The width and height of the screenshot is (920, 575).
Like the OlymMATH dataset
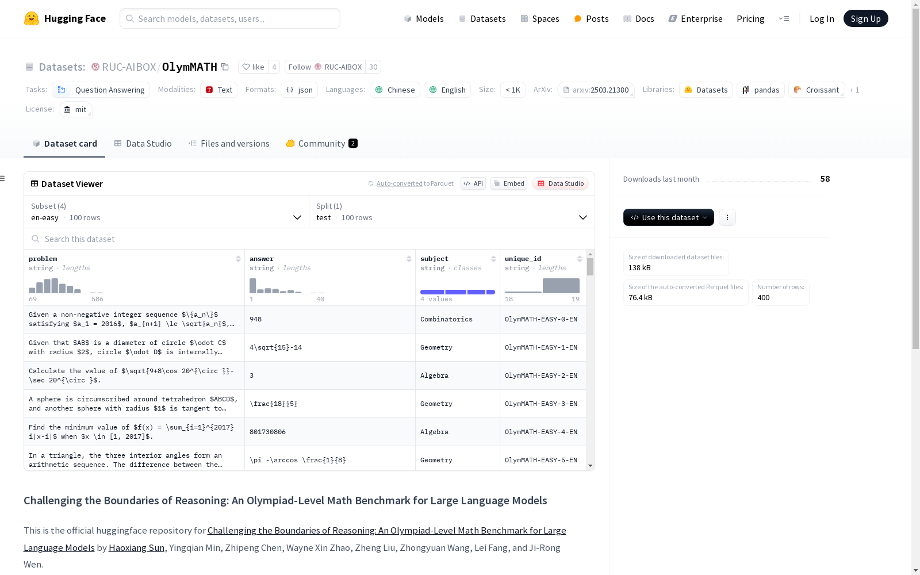(253, 67)
